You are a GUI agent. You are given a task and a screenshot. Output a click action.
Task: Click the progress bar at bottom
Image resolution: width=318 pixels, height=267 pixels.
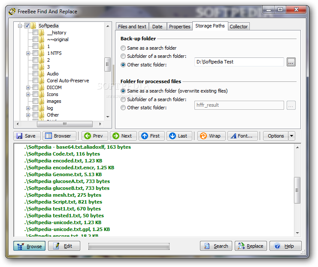coord(129,246)
